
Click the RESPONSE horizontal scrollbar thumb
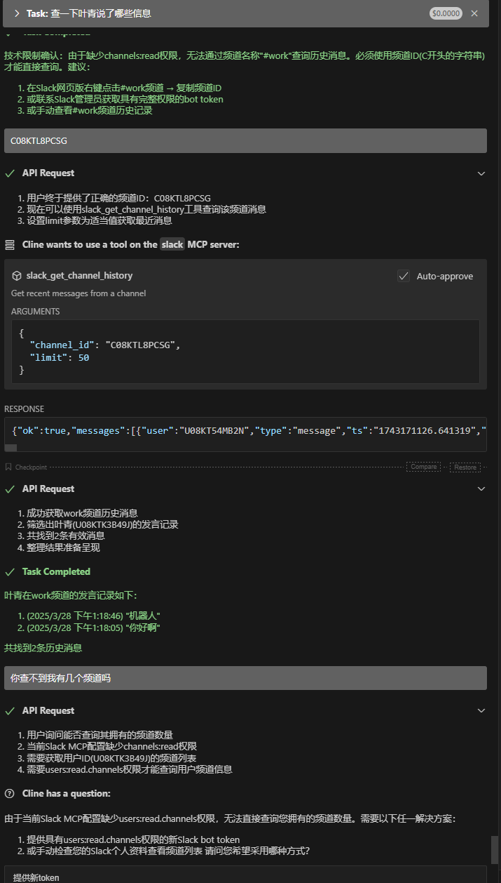(x=11, y=447)
